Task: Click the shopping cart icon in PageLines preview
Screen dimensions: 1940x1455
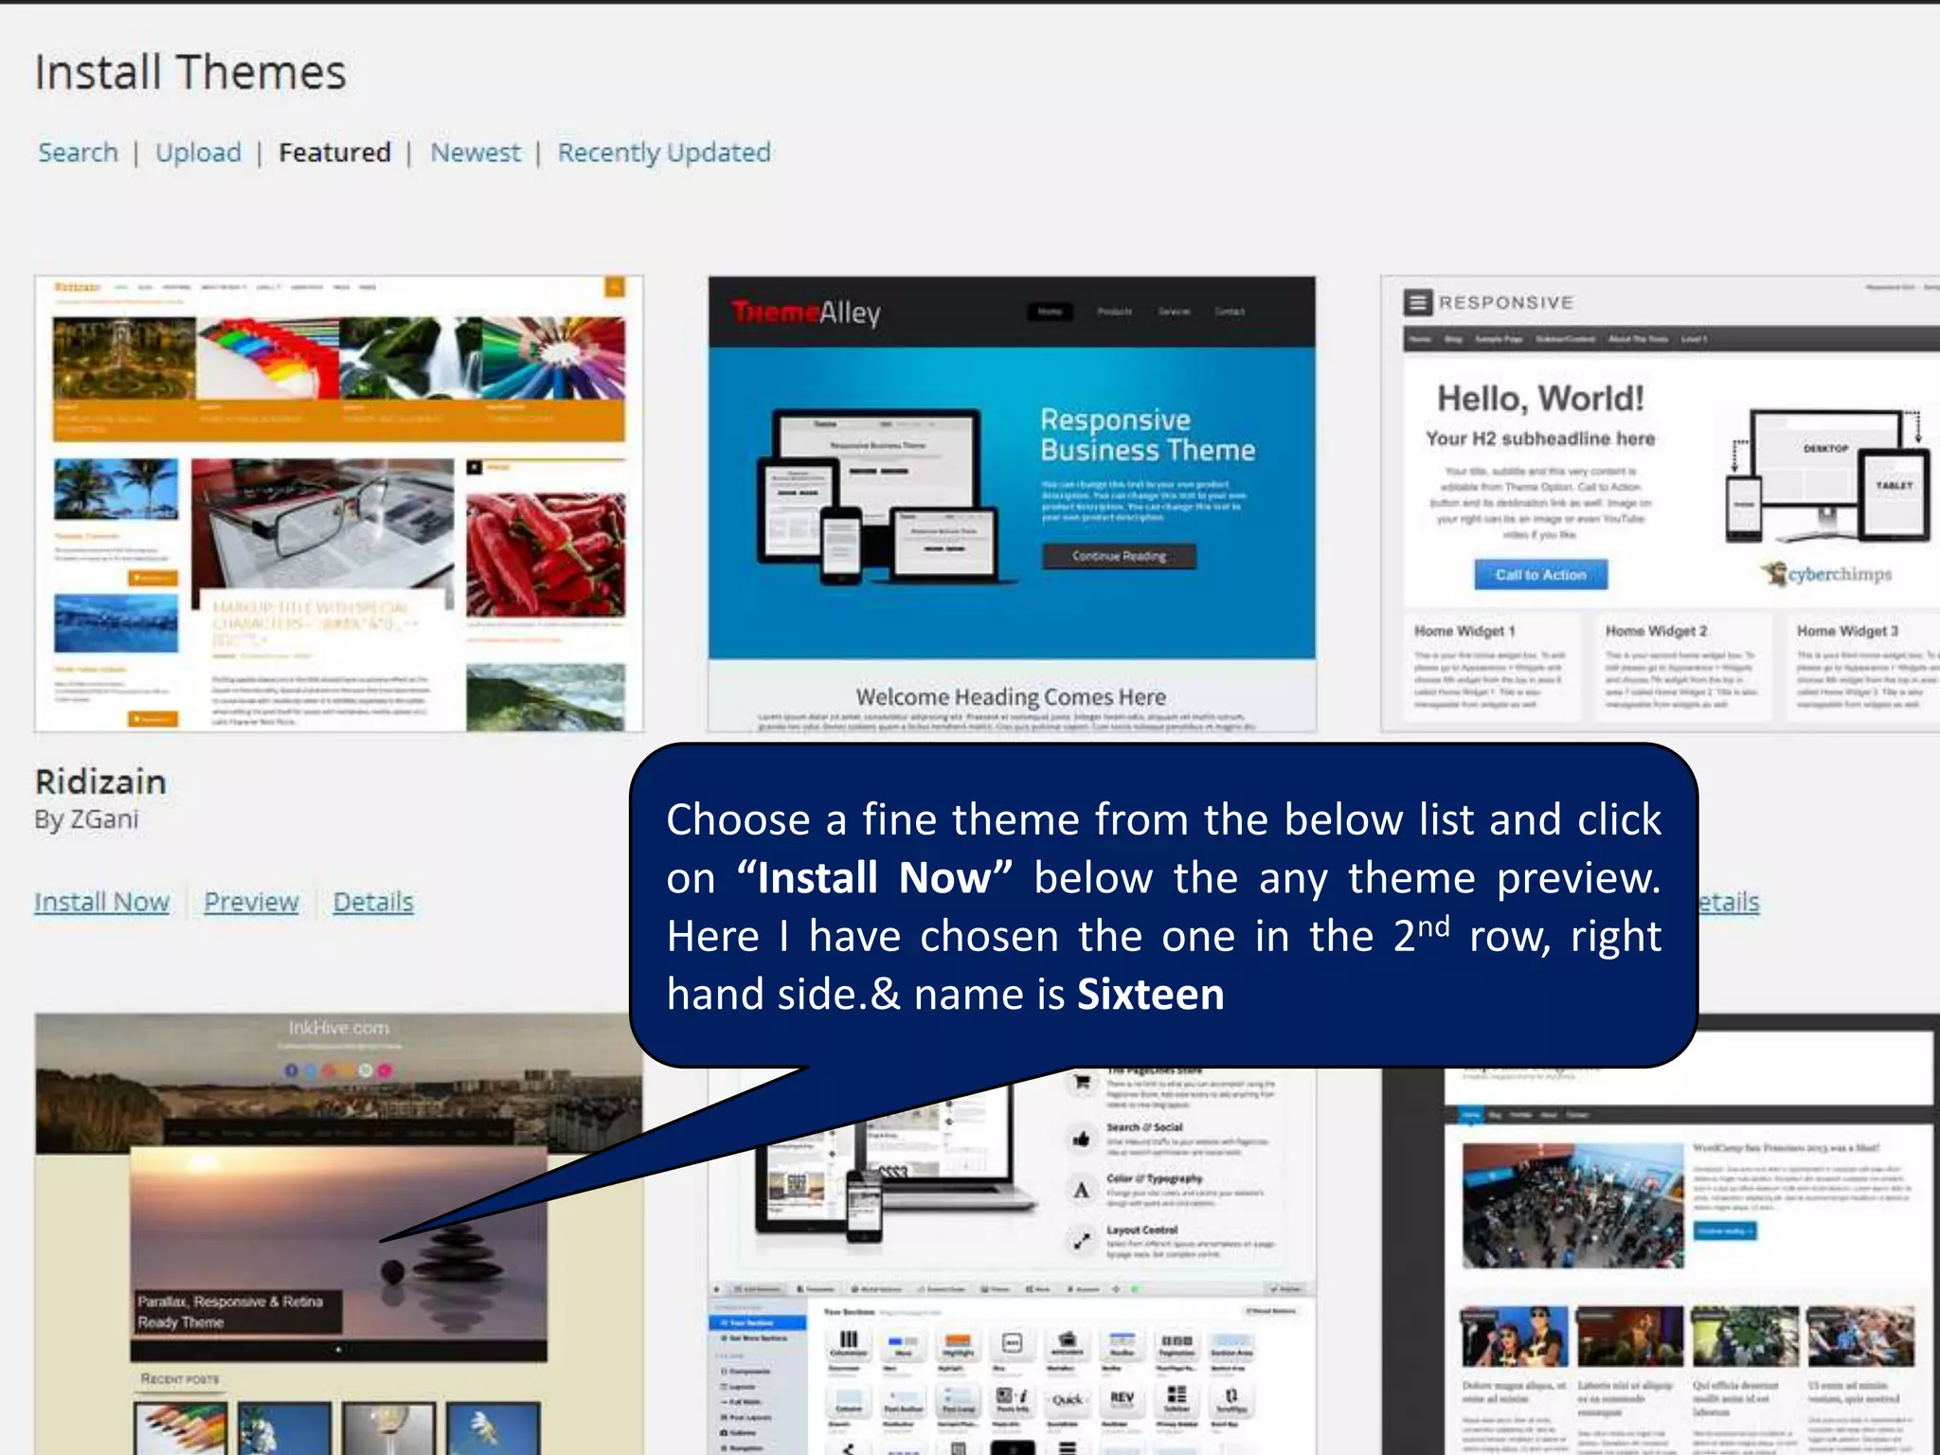Action: pos(1082,1082)
